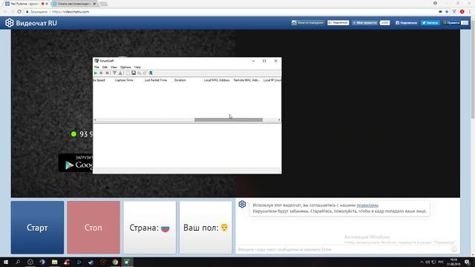This screenshot has width=475, height=267.
Task: Start capture with green play icon in SmartSniff
Action: [96, 73]
